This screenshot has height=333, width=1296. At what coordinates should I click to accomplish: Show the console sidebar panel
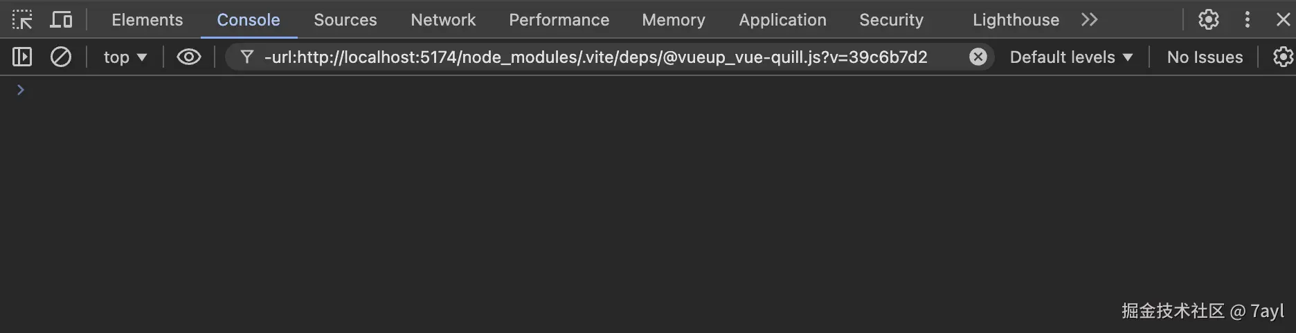(x=22, y=57)
